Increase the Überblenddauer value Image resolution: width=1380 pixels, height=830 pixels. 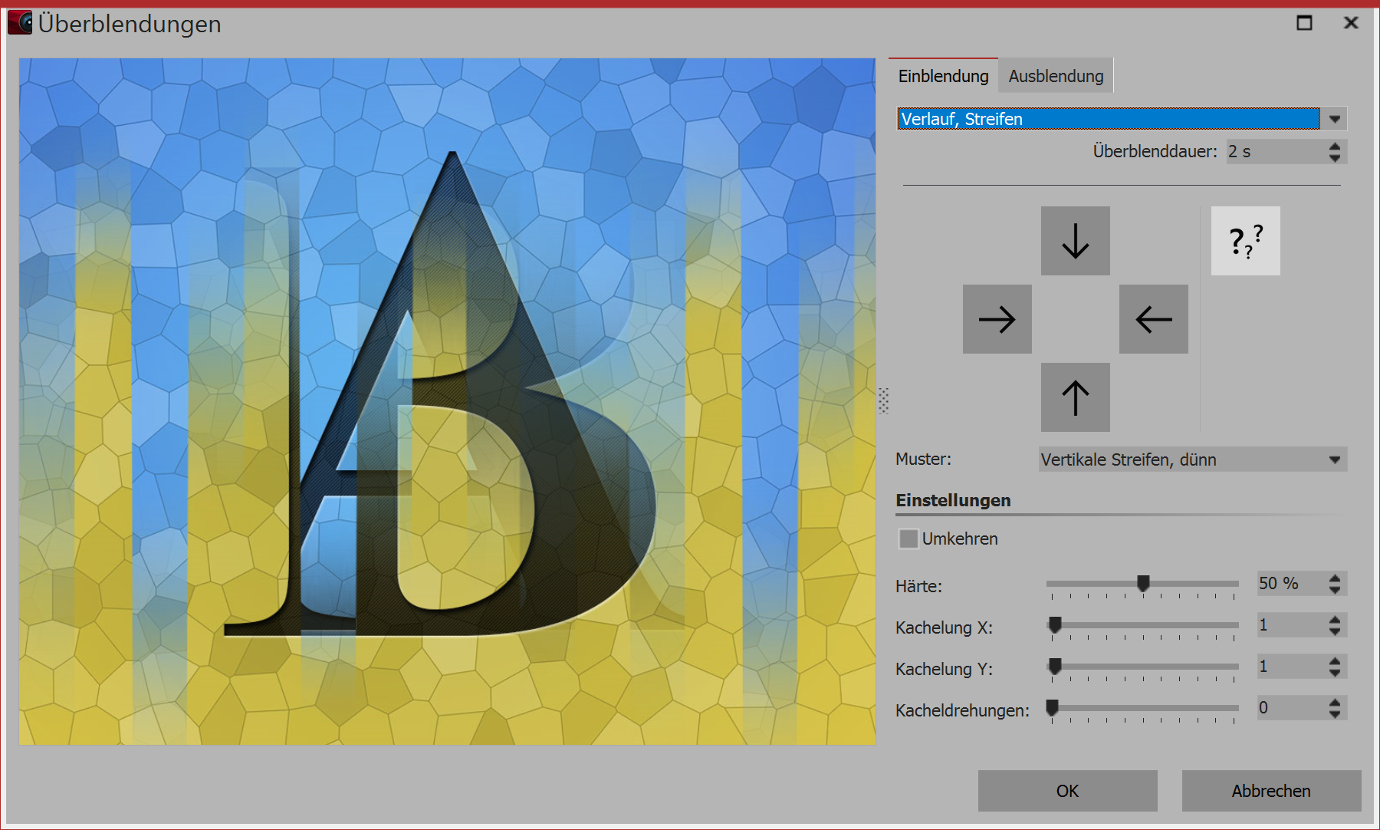[1335, 146]
